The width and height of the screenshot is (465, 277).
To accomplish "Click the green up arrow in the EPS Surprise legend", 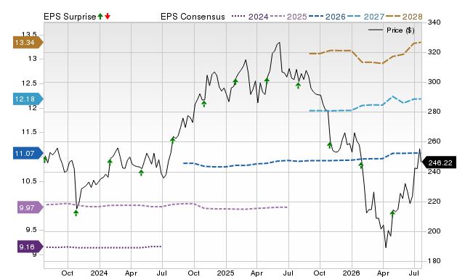I will pyautogui.click(x=100, y=17).
